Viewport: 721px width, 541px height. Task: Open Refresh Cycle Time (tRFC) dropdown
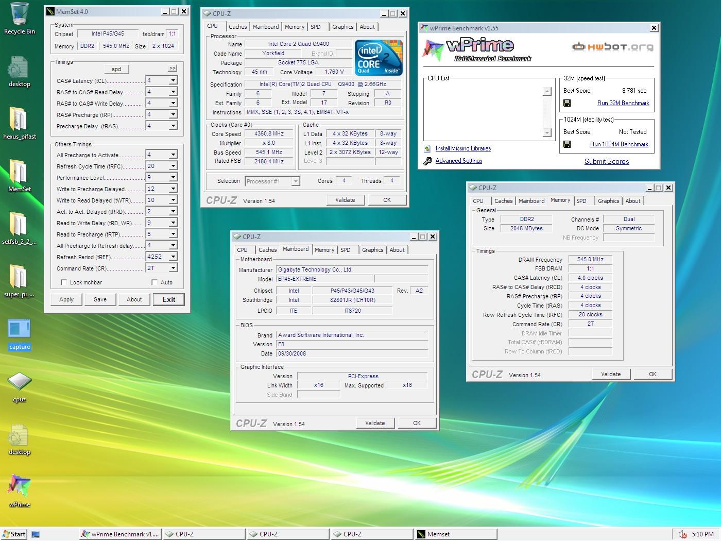pyautogui.click(x=173, y=166)
